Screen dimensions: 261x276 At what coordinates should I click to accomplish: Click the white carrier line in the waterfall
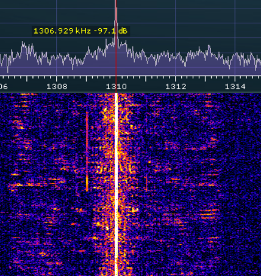116,184
